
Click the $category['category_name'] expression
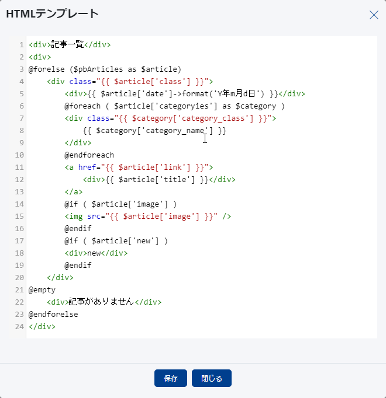[x=154, y=131]
